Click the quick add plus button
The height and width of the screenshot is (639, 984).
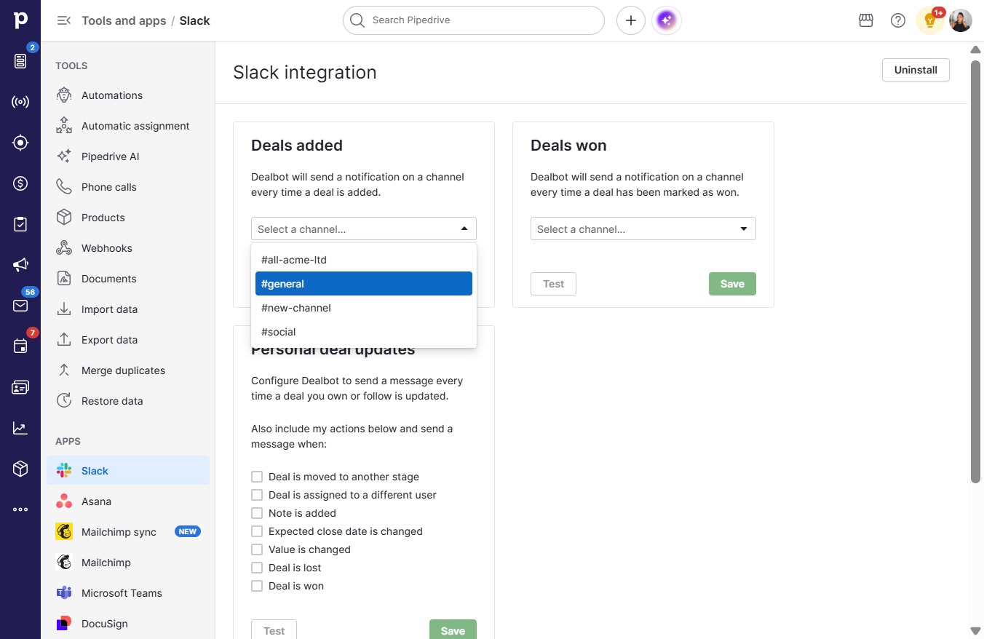(x=631, y=20)
